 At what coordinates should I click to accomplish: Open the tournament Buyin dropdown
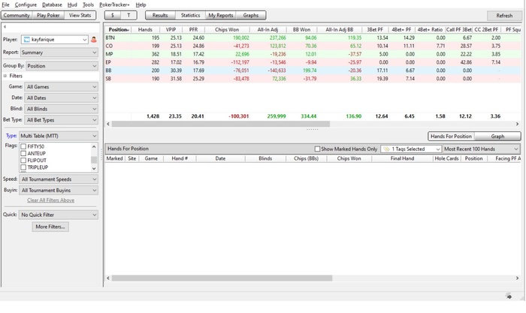point(59,191)
